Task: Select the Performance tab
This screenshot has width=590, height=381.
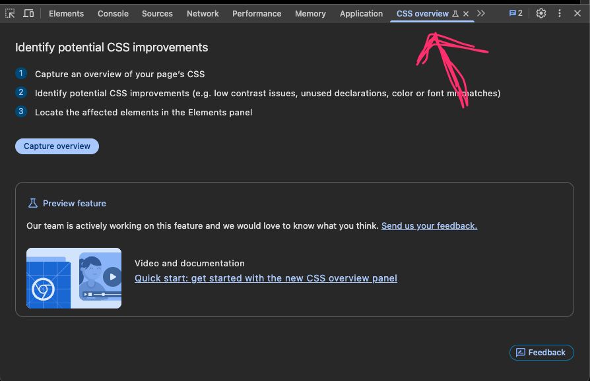Action: [x=257, y=13]
